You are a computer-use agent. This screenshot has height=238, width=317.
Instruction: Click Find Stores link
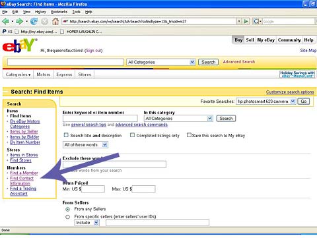tap(20, 160)
